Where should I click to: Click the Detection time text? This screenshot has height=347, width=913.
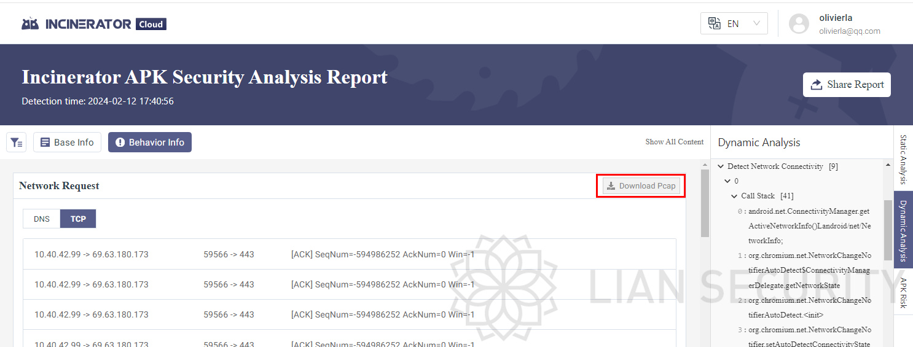click(98, 101)
